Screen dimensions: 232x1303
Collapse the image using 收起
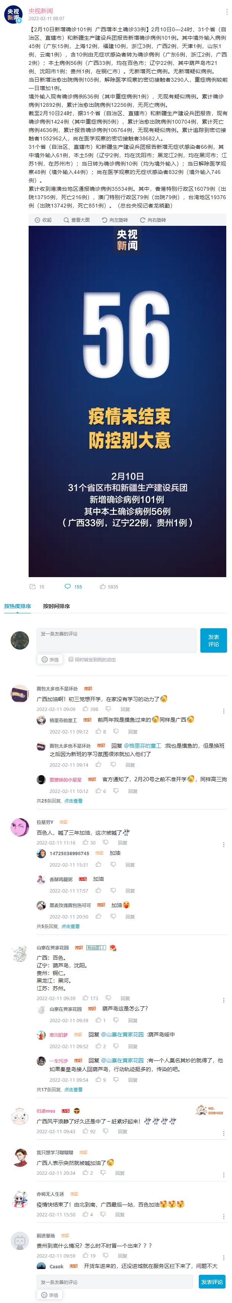click(43, 220)
